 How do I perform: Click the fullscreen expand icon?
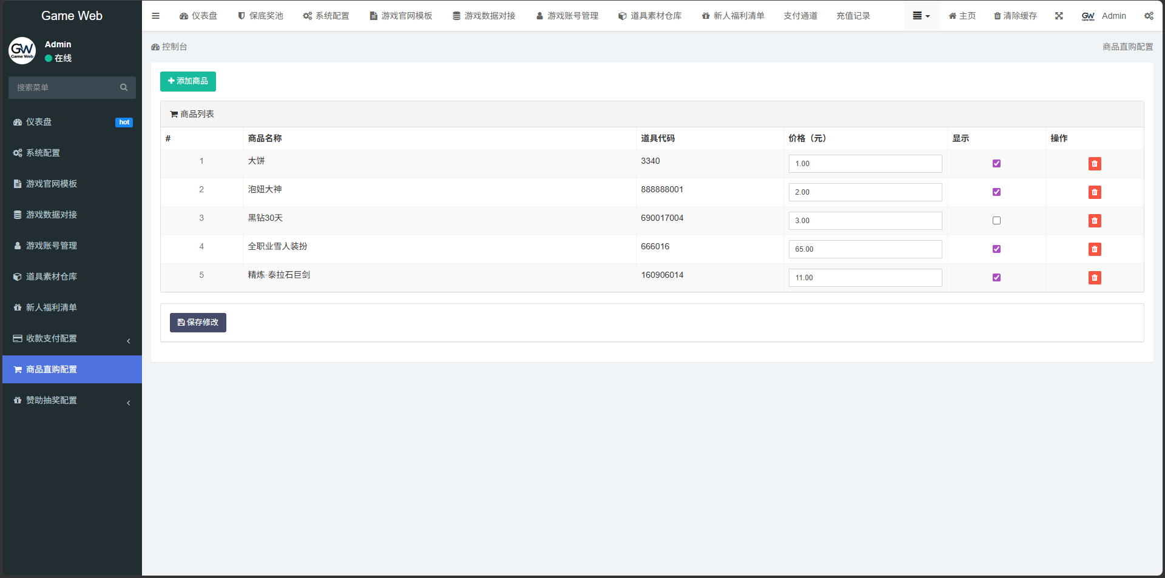coord(1059,16)
